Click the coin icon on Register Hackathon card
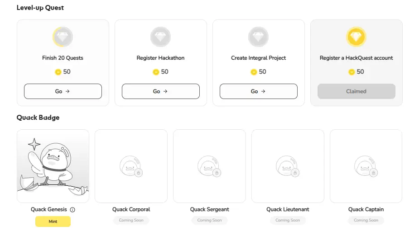 coord(156,72)
